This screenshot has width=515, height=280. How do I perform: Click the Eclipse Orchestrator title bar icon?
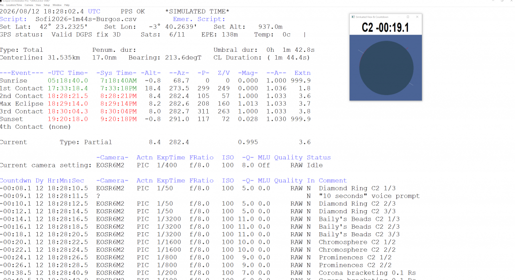pos(2,2)
